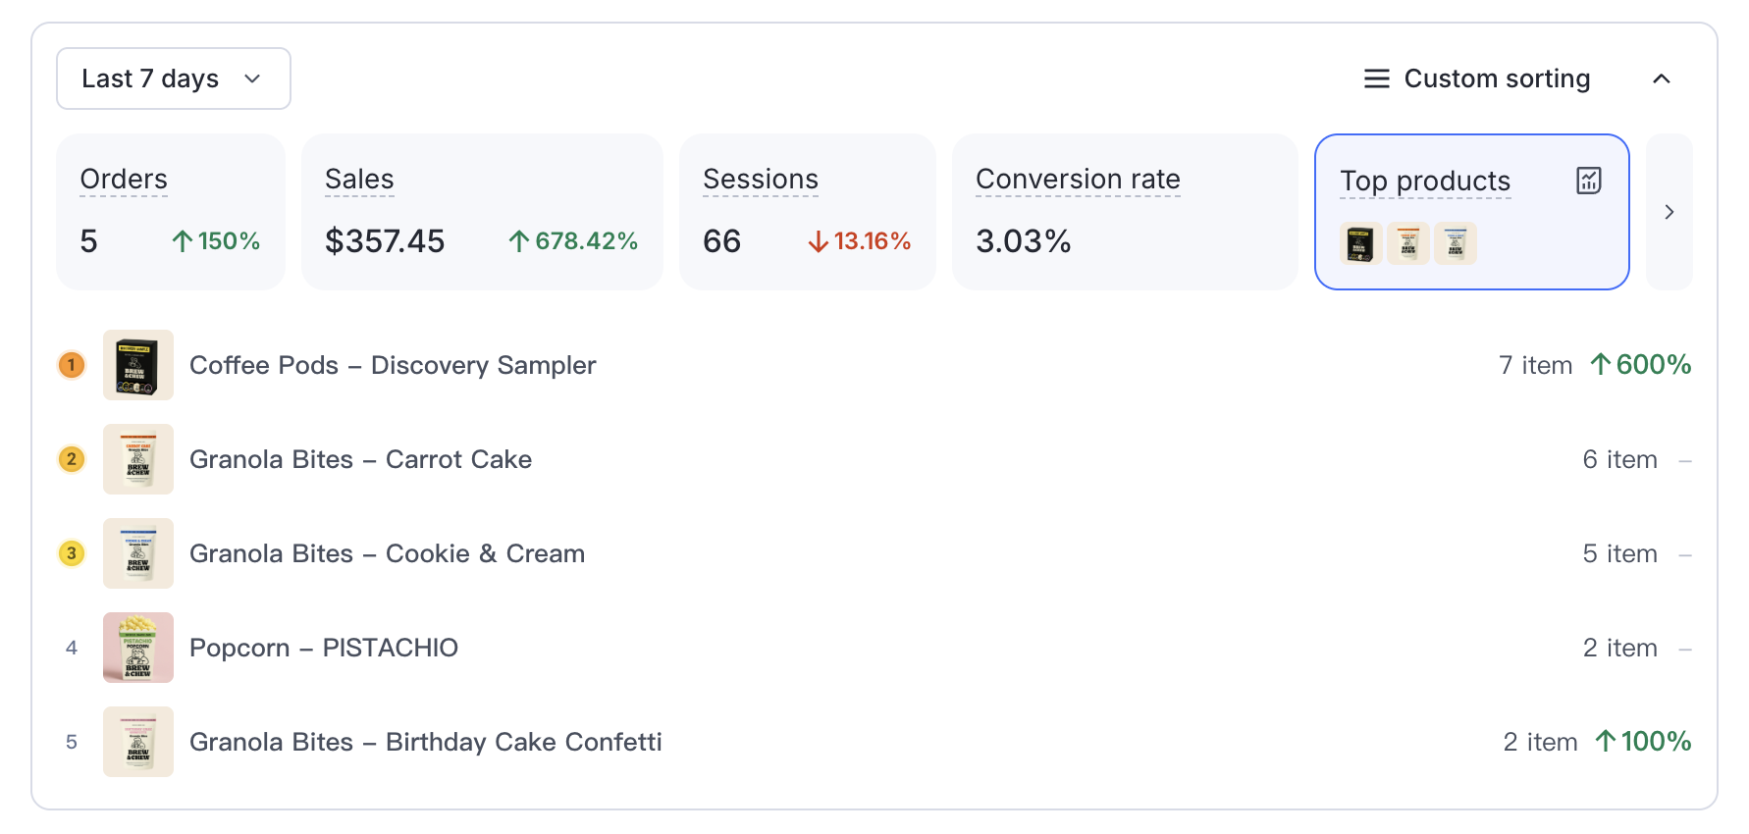Click the rank 2 badge icon
1749x834 pixels.
(72, 459)
